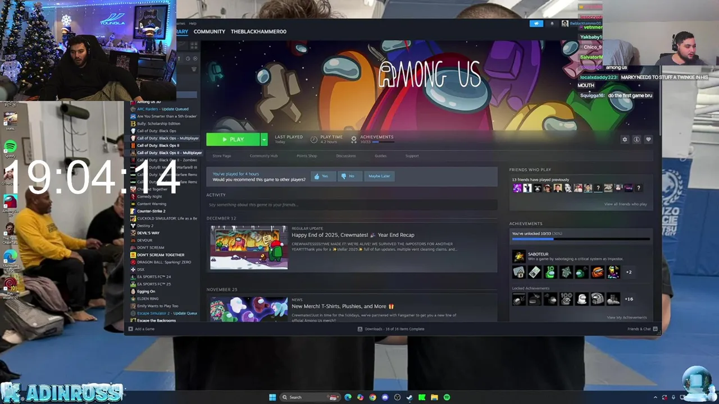
Task: Click the activity post input field
Action: [352, 205]
